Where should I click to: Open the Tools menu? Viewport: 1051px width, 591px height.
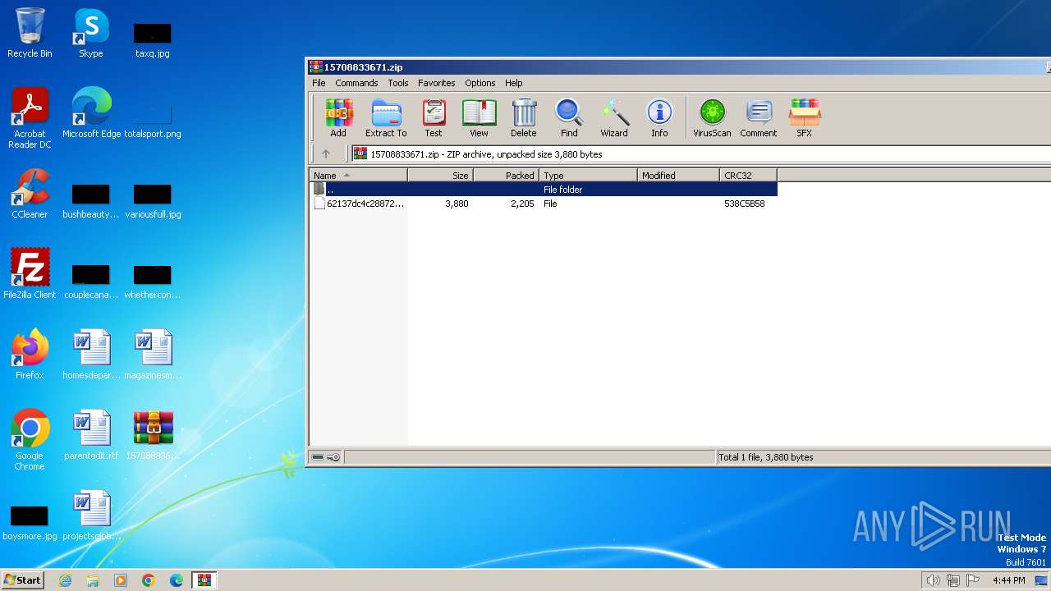(x=398, y=83)
